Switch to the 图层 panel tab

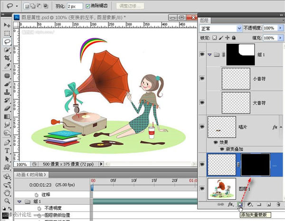pyautogui.click(x=206, y=20)
